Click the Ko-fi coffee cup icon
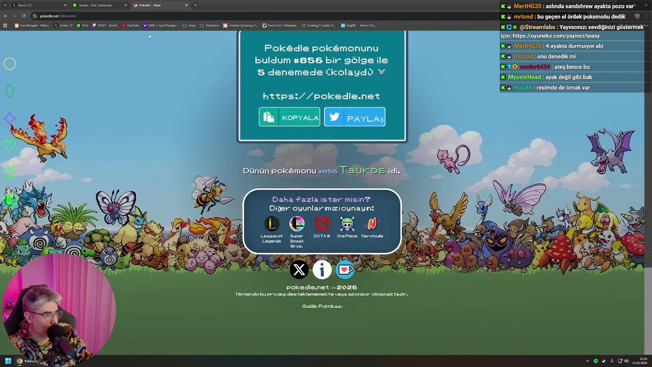 tap(345, 270)
